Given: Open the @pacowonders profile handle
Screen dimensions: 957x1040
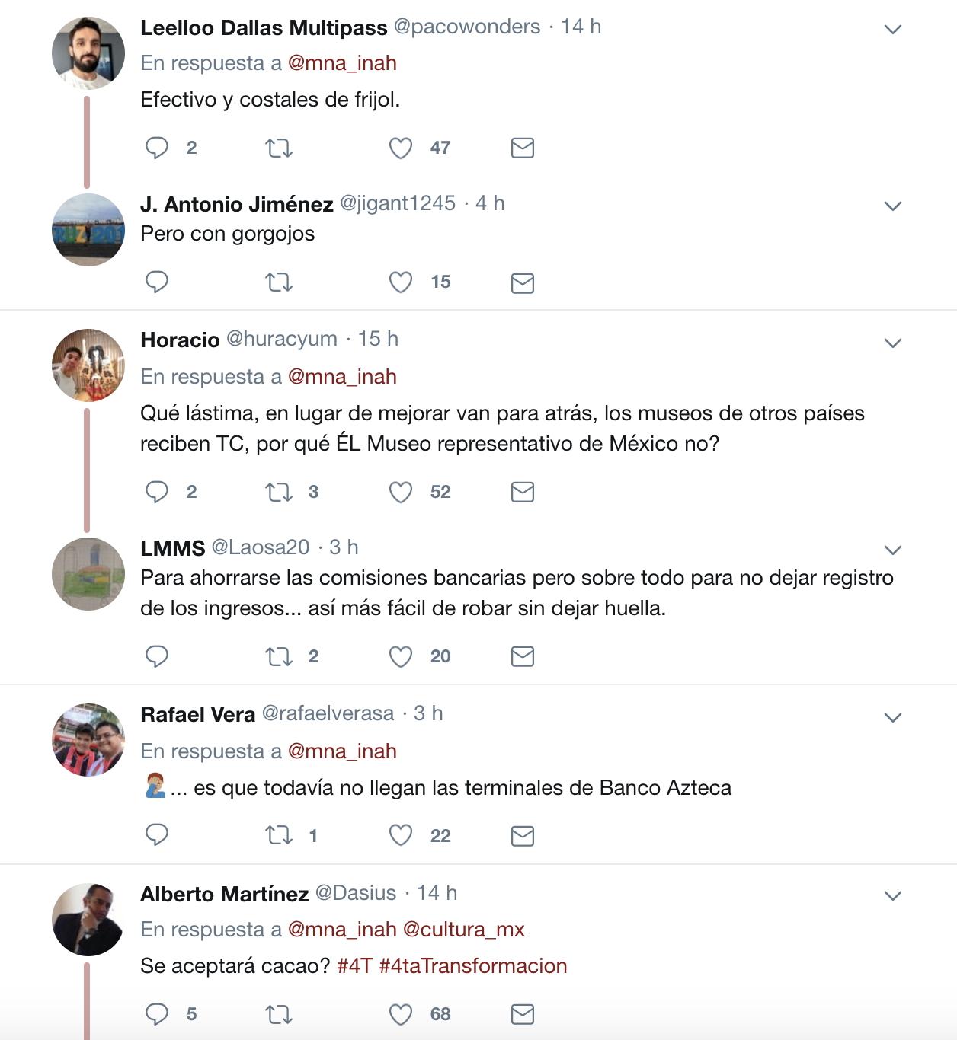Looking at the screenshot, I should (467, 27).
